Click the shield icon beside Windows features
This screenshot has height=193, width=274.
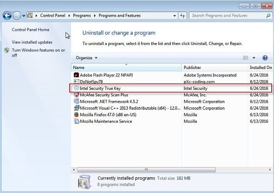point(6,50)
